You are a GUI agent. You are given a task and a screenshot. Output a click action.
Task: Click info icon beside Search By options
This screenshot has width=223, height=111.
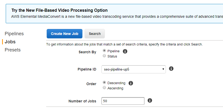[x=125, y=51]
